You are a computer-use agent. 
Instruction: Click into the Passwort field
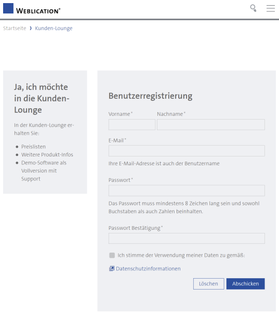point(187,190)
